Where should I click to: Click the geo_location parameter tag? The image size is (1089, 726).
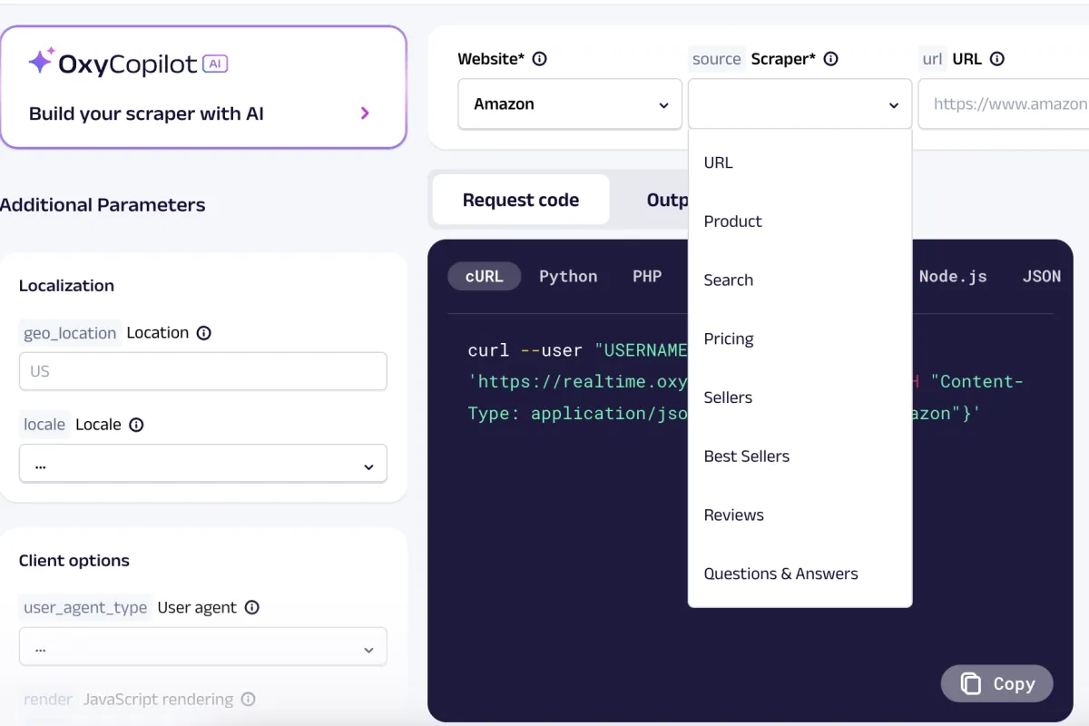point(70,333)
